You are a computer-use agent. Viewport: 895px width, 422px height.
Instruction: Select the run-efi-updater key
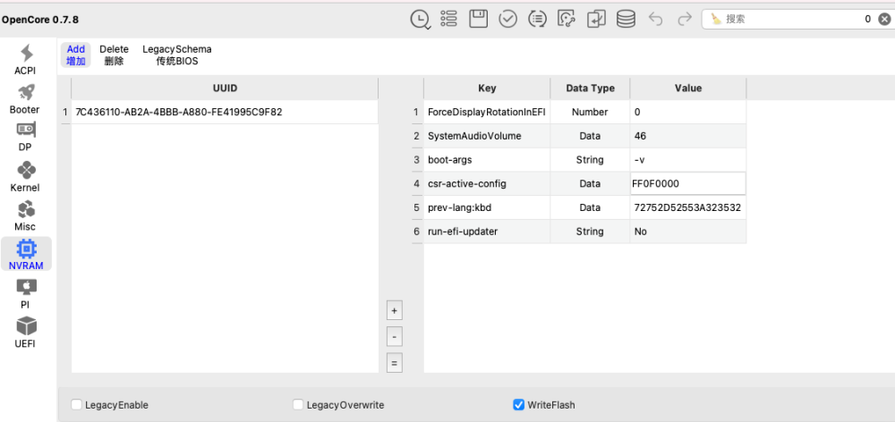point(487,232)
